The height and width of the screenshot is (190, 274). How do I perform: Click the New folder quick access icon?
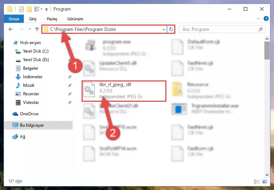(x=29, y=9)
